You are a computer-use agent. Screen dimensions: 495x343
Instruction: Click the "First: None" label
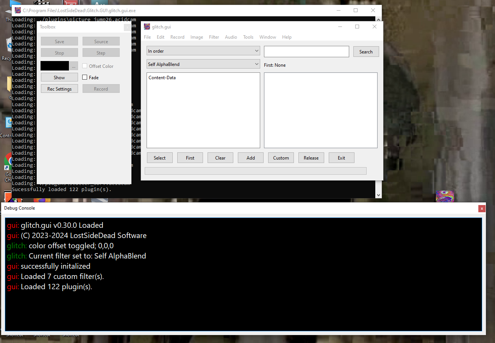[x=275, y=65]
